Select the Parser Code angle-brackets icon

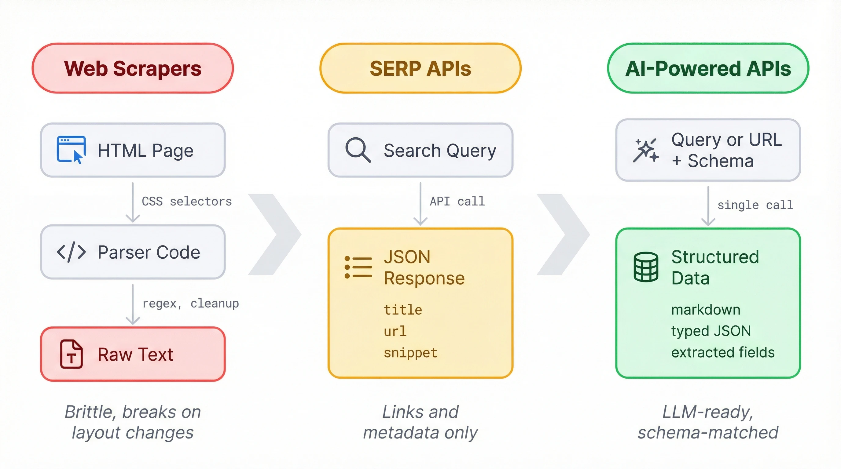click(x=72, y=252)
